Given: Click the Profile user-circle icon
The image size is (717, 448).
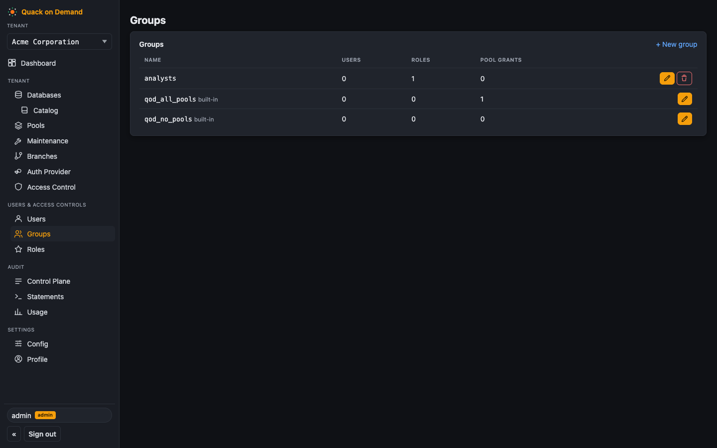Looking at the screenshot, I should tap(18, 359).
